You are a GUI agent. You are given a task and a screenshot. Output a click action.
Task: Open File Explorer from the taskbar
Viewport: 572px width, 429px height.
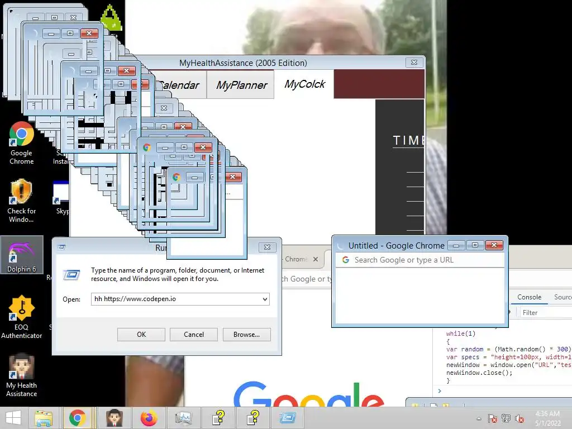pyautogui.click(x=44, y=418)
